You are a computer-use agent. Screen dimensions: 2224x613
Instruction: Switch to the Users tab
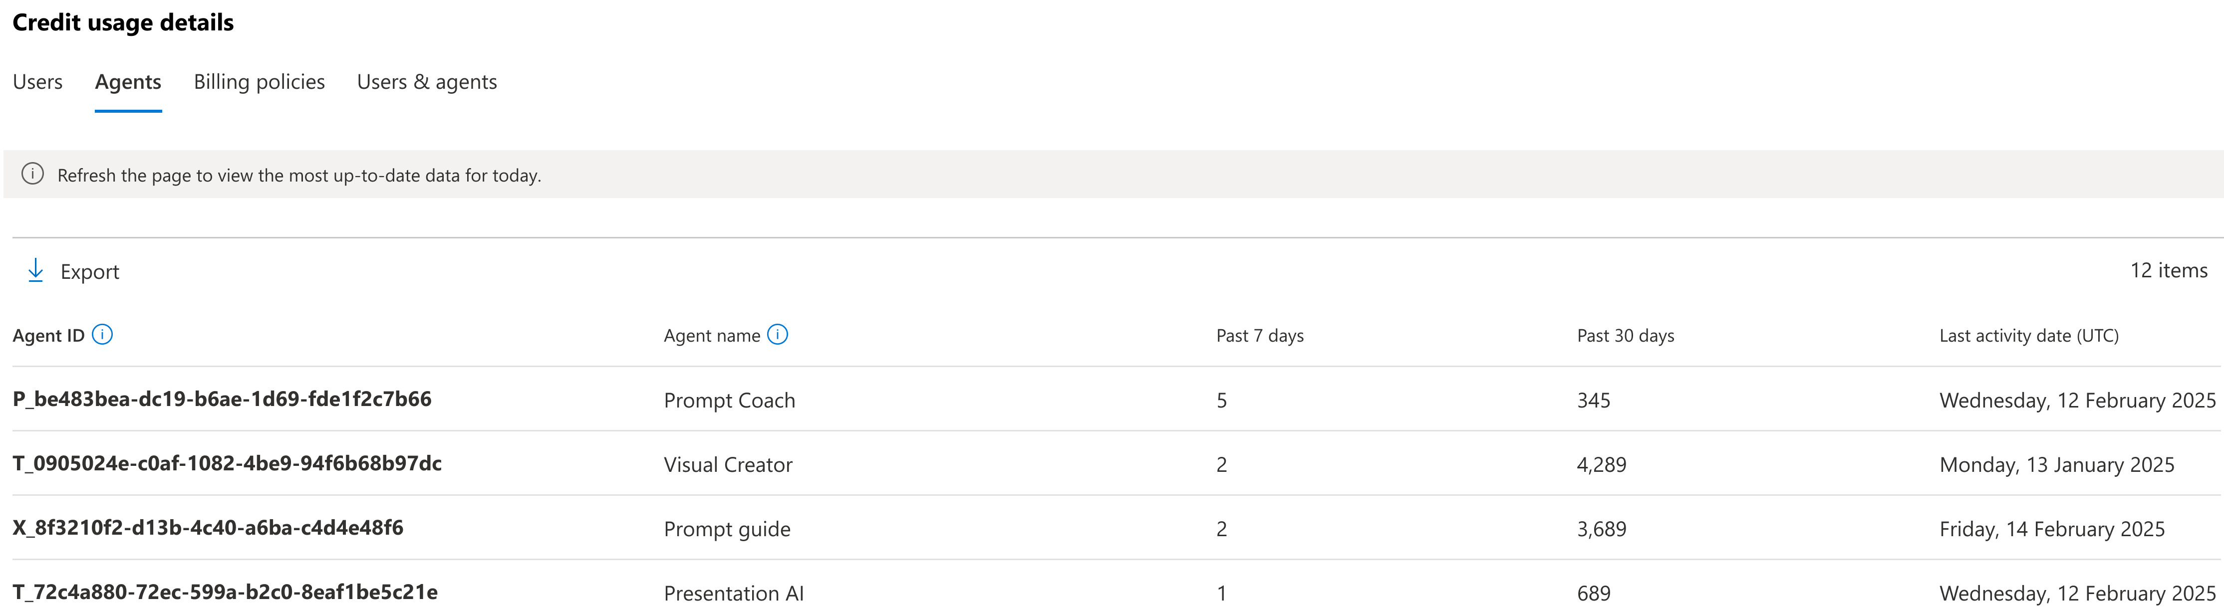coord(37,82)
